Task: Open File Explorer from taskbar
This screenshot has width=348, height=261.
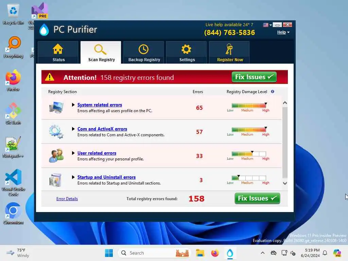Action: [x=200, y=253]
